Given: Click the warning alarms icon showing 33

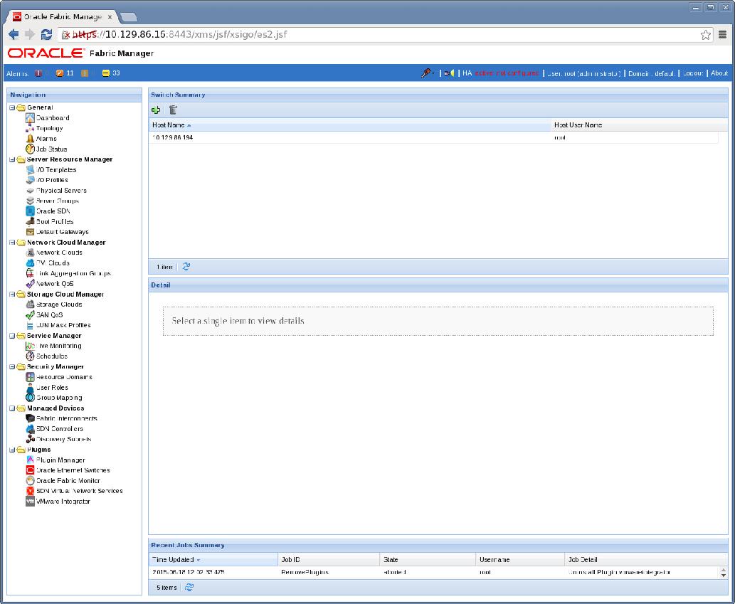Looking at the screenshot, I should coord(106,73).
